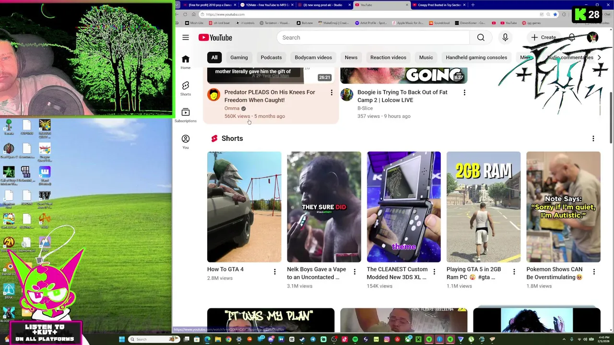Screen dimensions: 614x345
Task: Switch to the 'new song prod aki - Studio' tab
Action: click(x=324, y=5)
